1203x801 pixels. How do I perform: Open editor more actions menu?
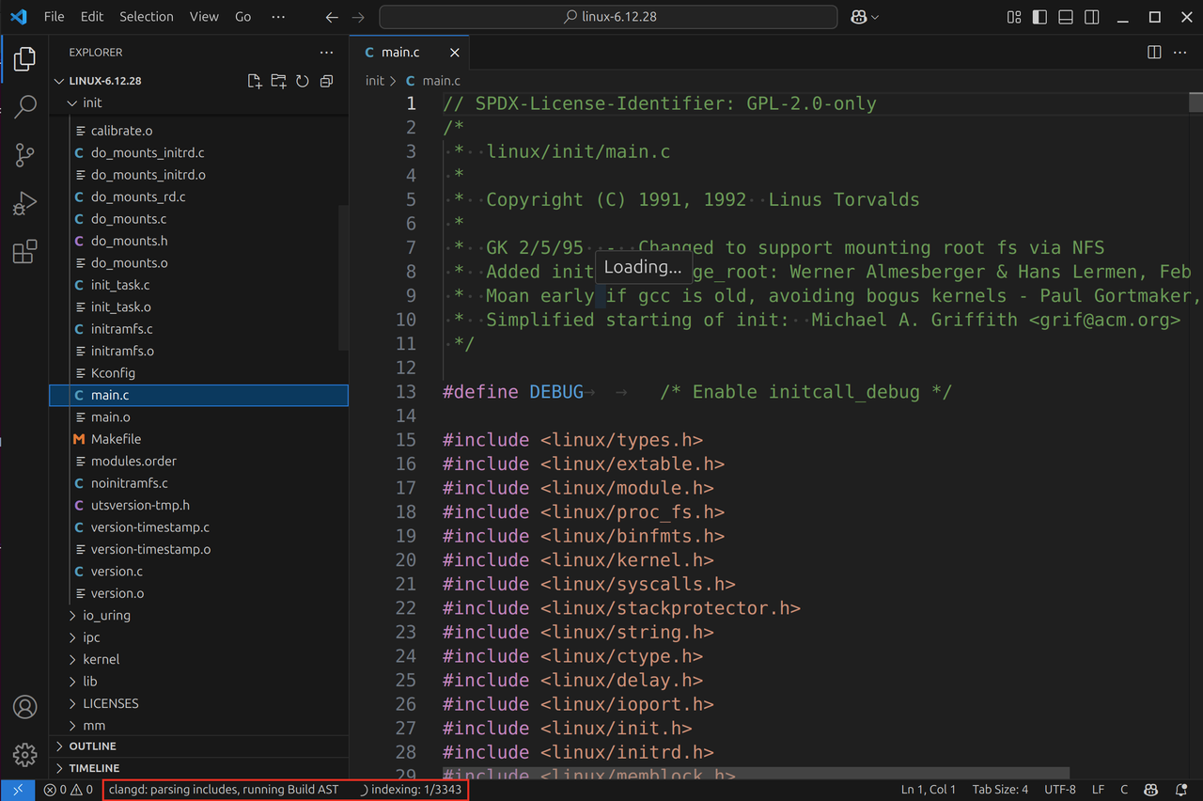click(1180, 53)
